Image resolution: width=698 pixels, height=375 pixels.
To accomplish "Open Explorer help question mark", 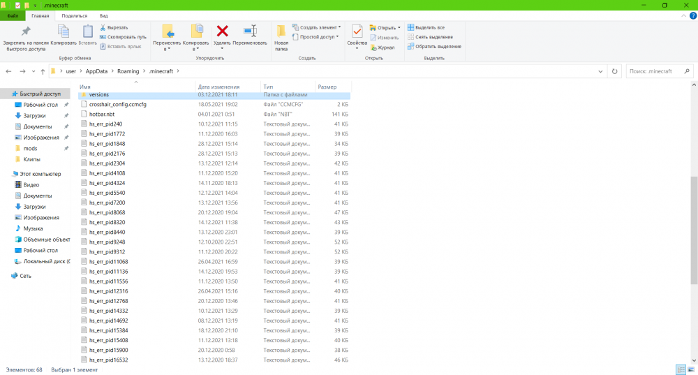I will [x=693, y=15].
